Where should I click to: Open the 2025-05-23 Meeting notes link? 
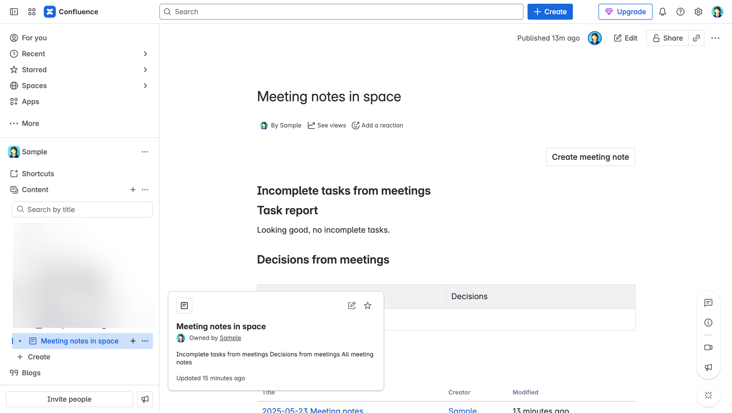point(312,410)
